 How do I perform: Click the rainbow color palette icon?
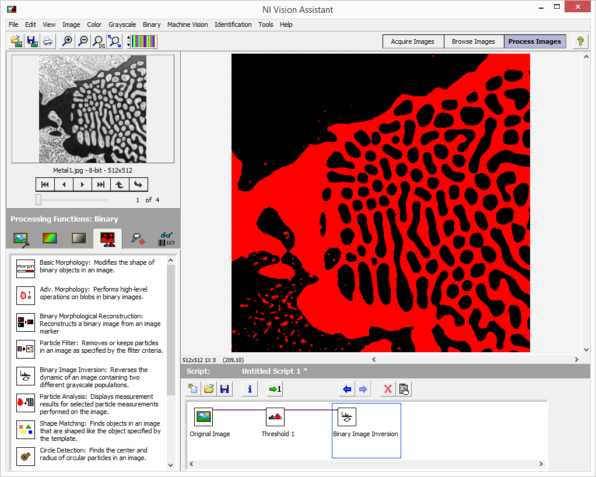coord(143,41)
